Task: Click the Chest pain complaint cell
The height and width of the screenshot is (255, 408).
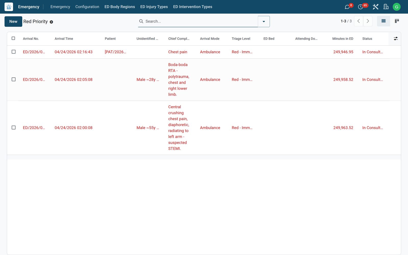Action: point(178,52)
